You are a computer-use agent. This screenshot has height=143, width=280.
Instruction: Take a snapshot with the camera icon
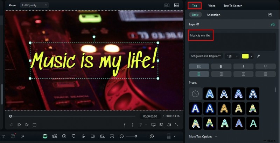click(161, 125)
